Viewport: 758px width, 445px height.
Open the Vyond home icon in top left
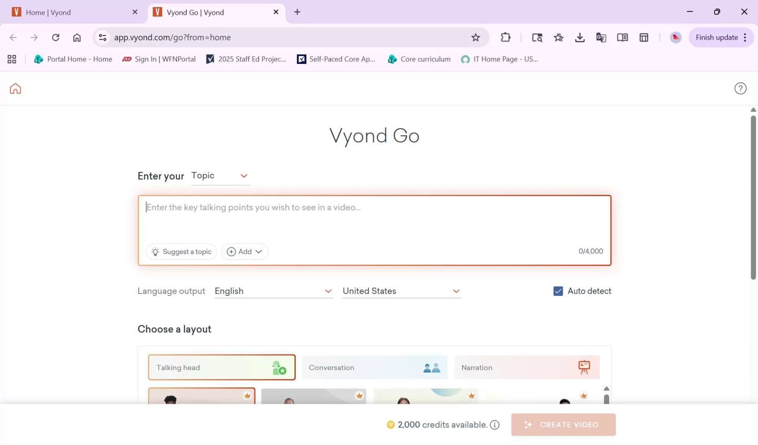[x=15, y=88]
